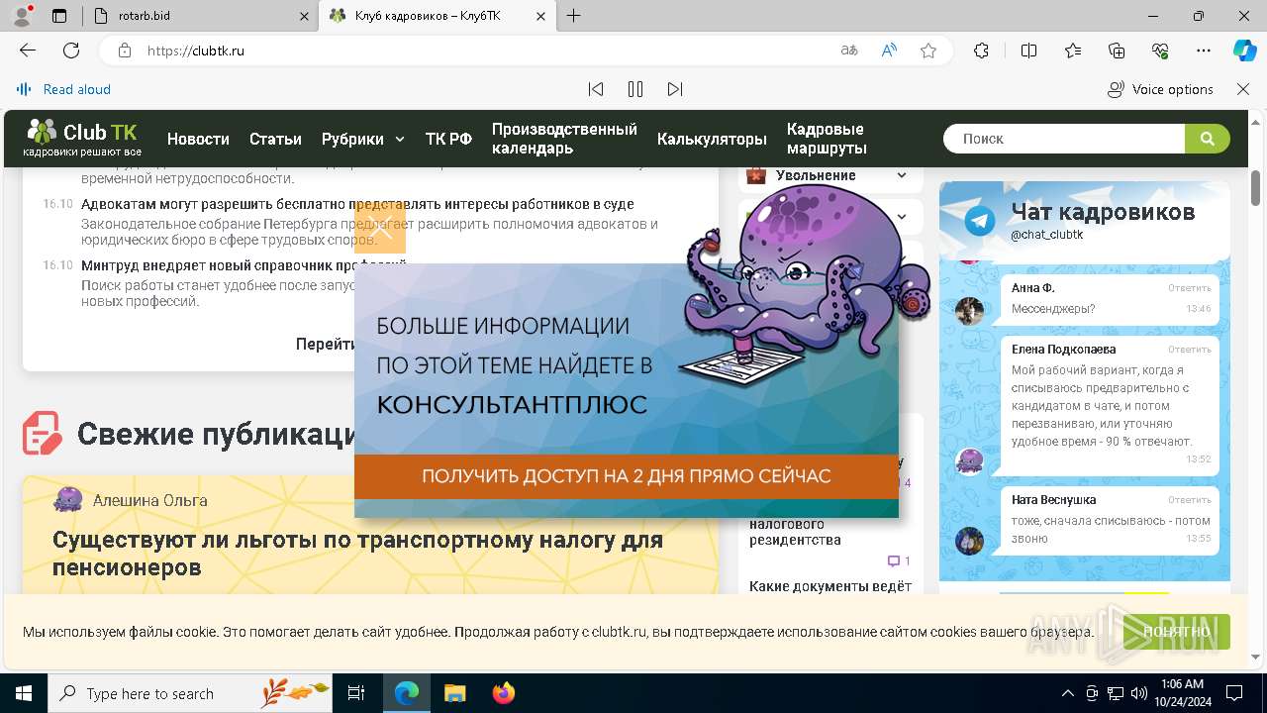Click taskbar search box
Screen dimensions: 1267x713
coord(190,693)
